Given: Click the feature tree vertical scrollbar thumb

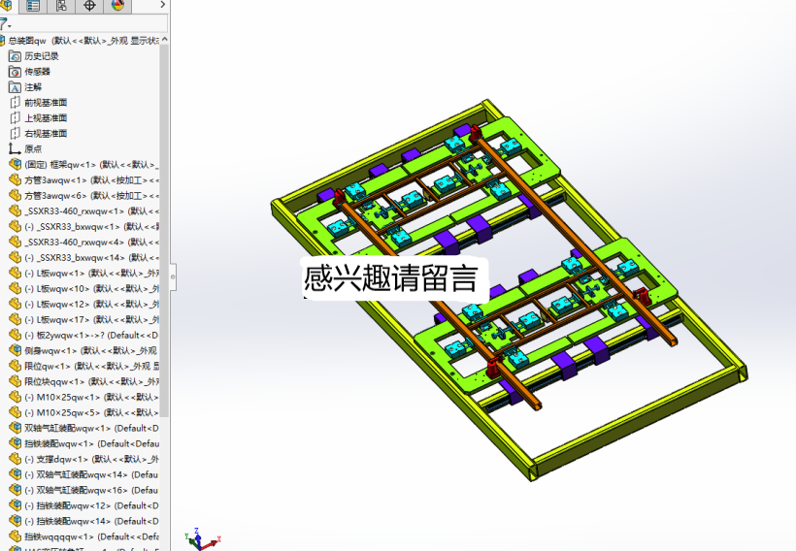Looking at the screenshot, I should click(164, 231).
